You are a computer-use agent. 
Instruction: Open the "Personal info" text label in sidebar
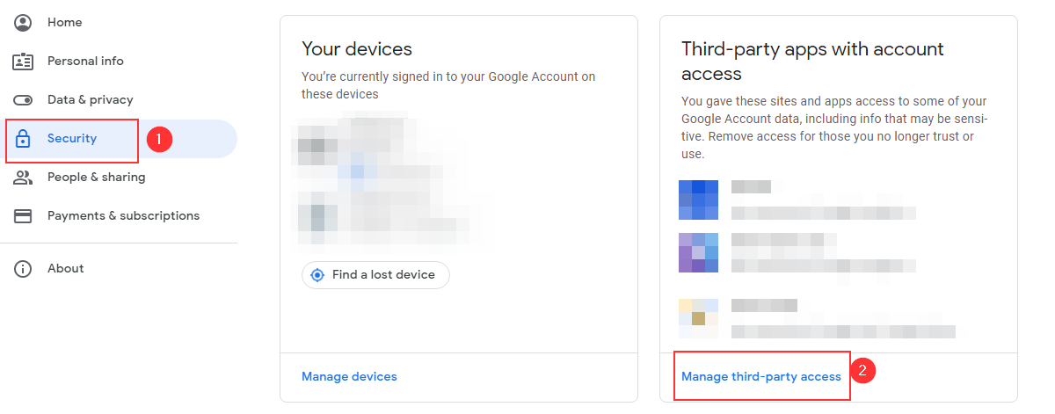(x=85, y=62)
